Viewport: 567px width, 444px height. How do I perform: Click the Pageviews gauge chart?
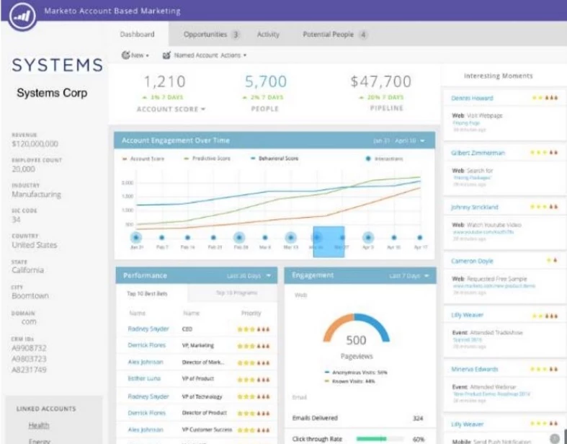tap(356, 329)
